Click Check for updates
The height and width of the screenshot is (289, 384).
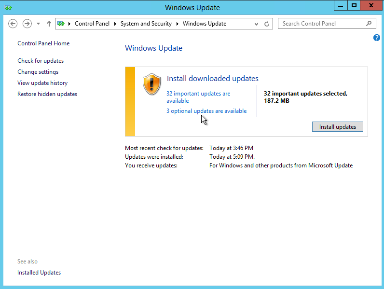pos(41,61)
